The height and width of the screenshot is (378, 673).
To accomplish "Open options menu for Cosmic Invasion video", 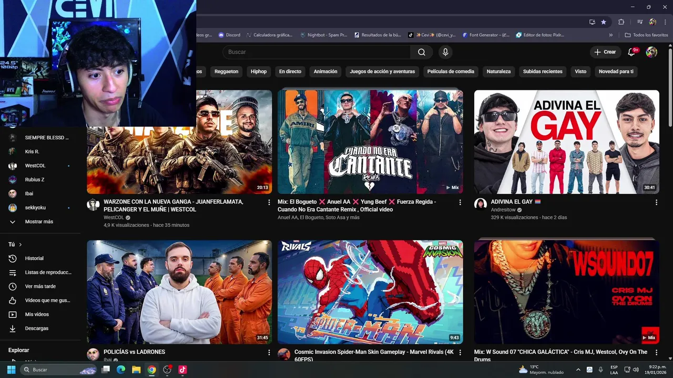I will 460,352.
